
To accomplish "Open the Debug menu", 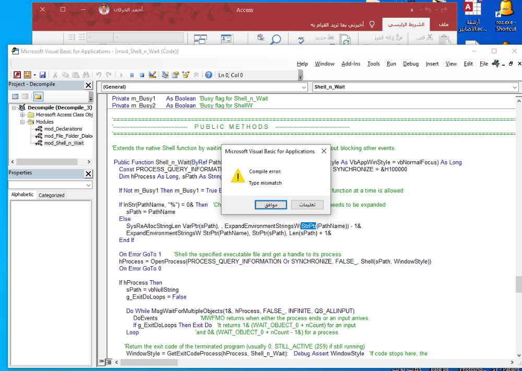I will 411,64.
